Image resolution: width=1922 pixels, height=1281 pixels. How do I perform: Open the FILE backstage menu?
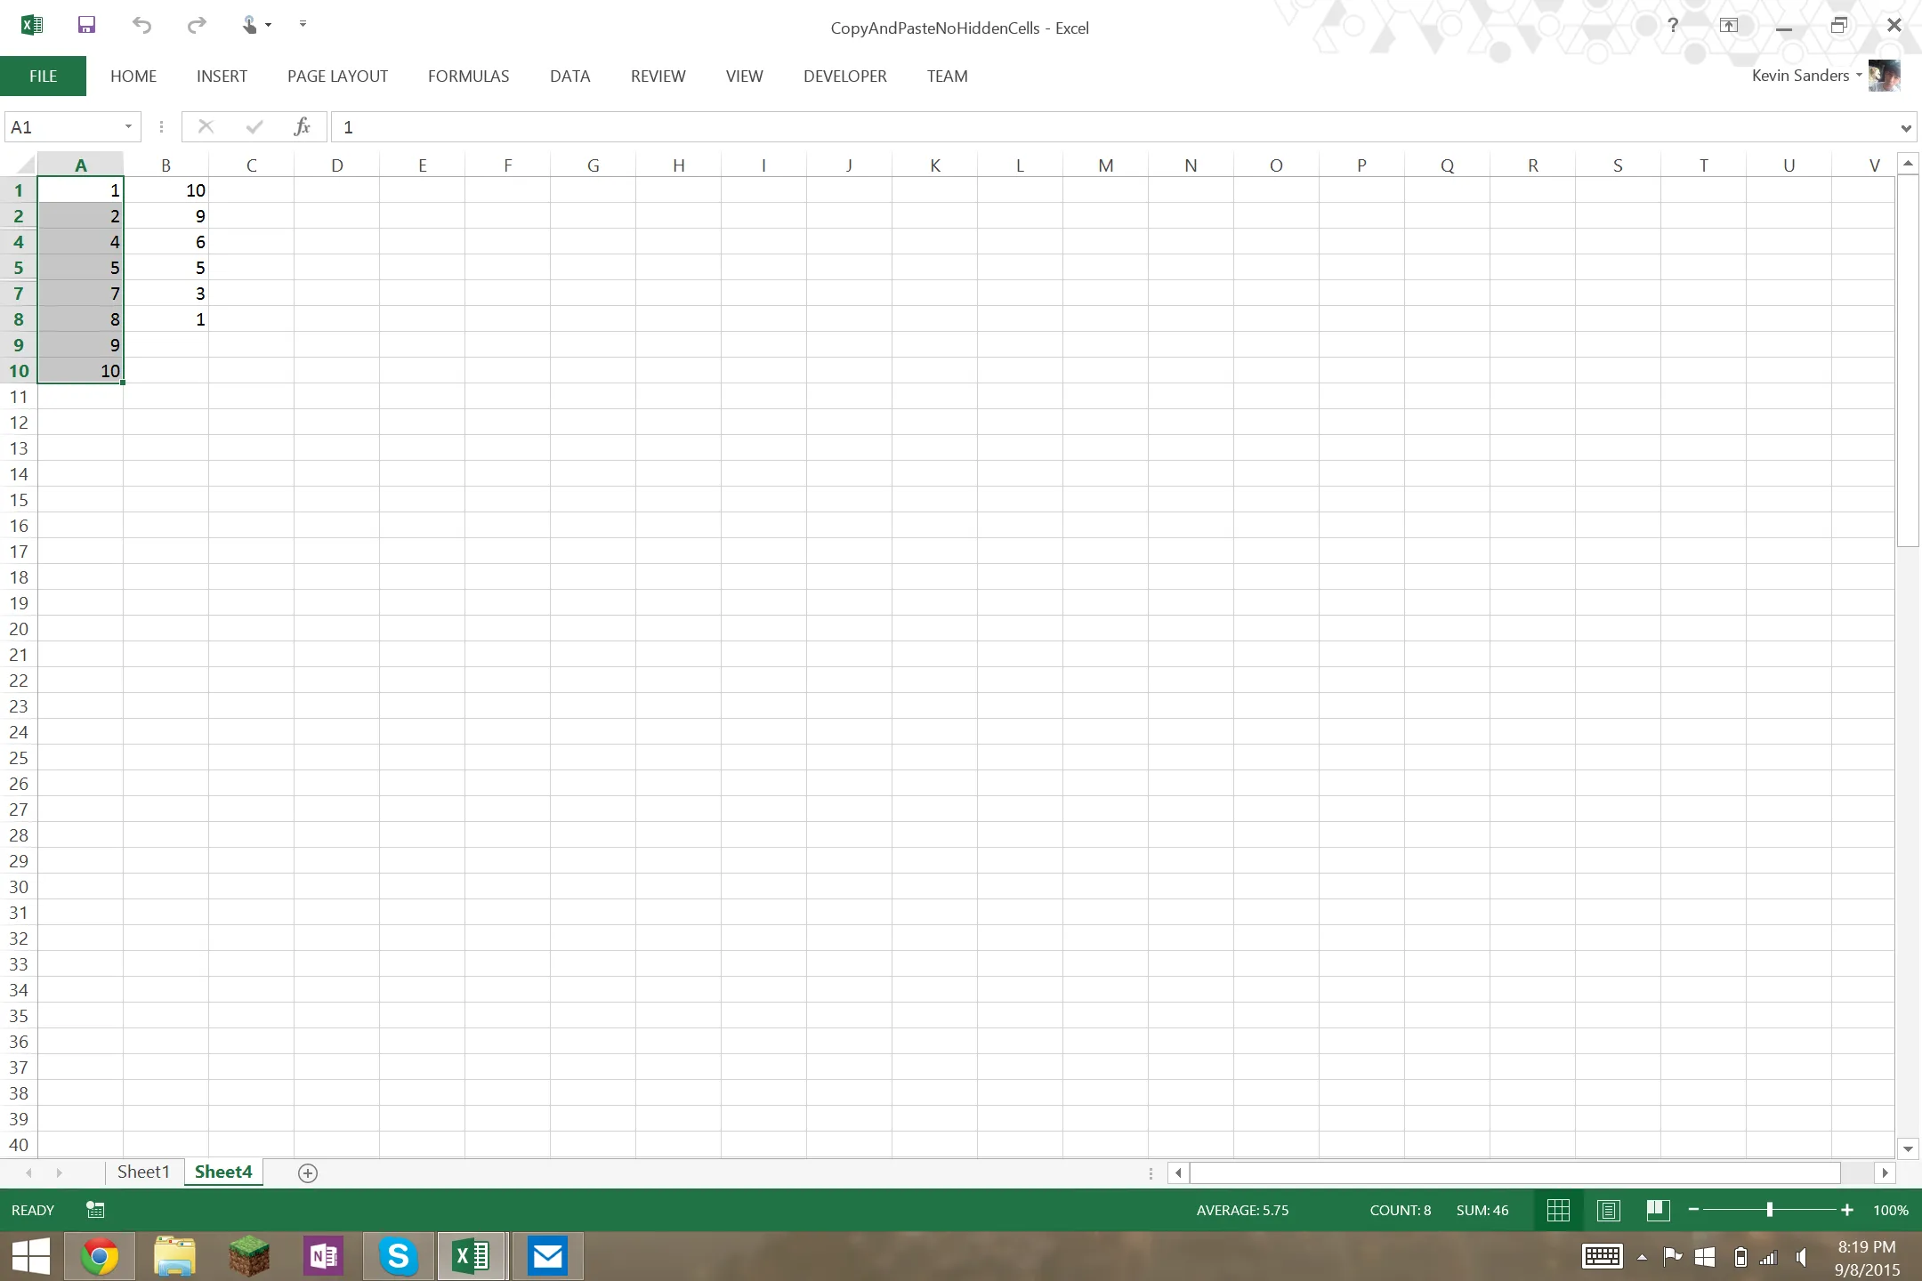pos(43,77)
